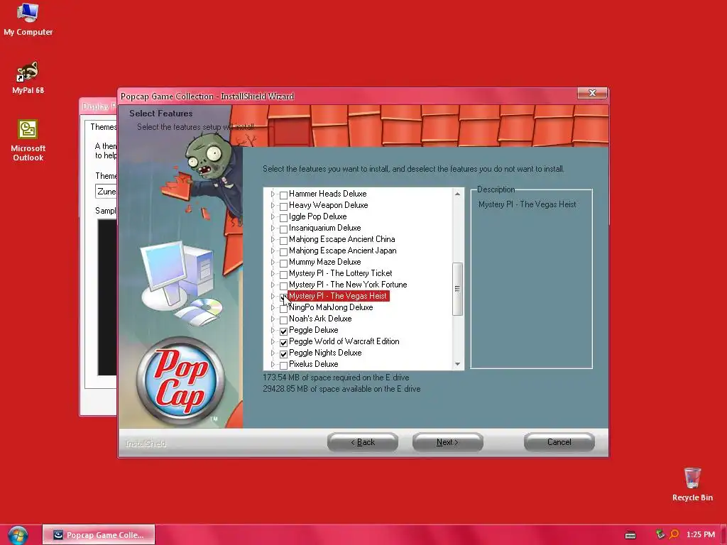Check the Iggle Pop Deluxe checkbox
Screen dimensions: 727x545
click(x=283, y=217)
